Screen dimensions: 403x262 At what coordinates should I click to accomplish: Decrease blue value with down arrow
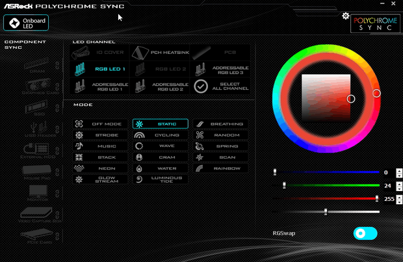pyautogui.click(x=399, y=175)
